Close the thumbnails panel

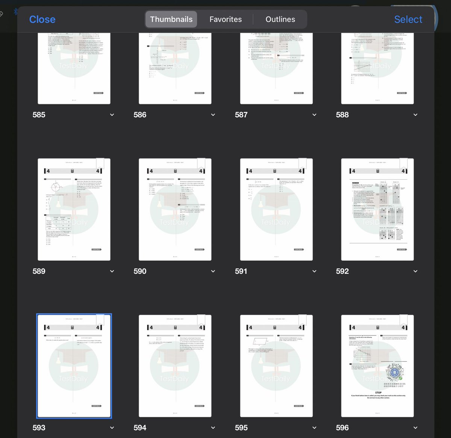42,19
